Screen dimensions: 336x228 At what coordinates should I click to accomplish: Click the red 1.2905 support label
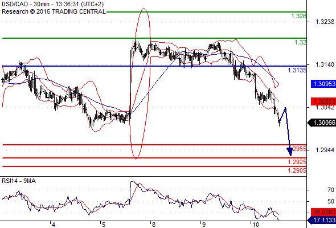tap(297, 171)
